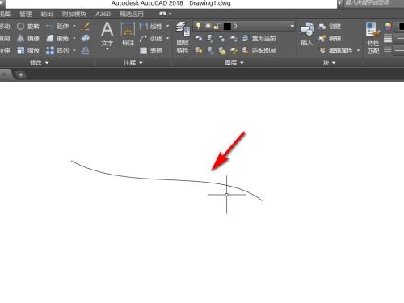Viewport: 404px width, 303px height.
Task: Click the new drawing tab plus button
Action: pyautogui.click(x=21, y=74)
